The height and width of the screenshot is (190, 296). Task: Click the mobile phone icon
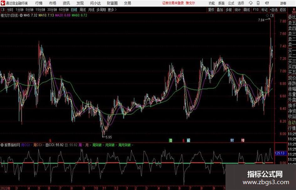[258, 3]
